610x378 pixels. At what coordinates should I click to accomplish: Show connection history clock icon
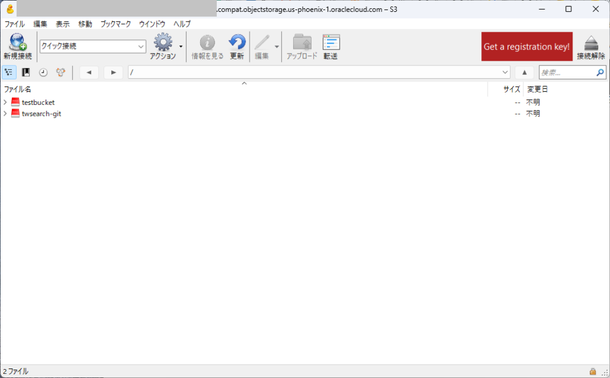tap(43, 72)
